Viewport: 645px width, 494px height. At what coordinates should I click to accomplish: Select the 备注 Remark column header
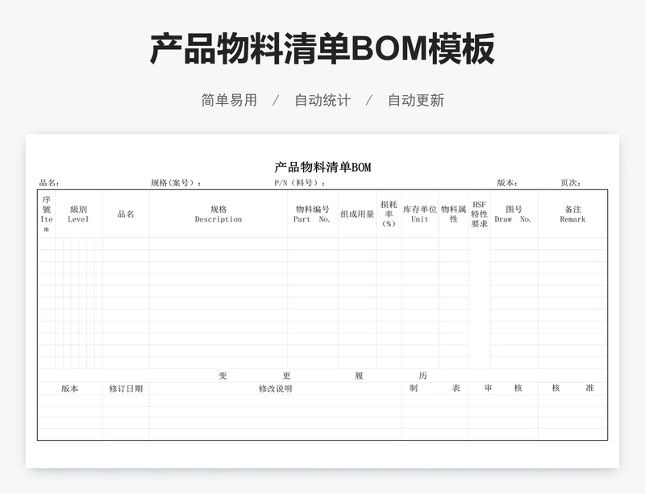(572, 214)
